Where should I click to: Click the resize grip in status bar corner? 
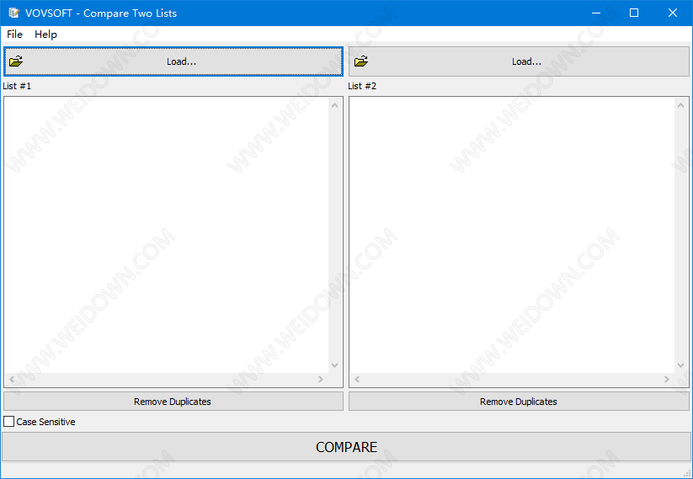coord(687,473)
